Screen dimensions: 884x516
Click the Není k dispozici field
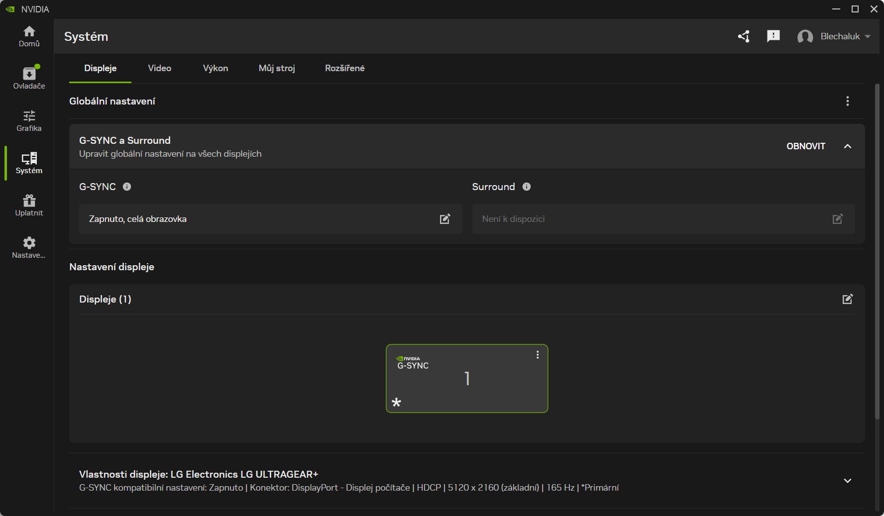coord(663,219)
